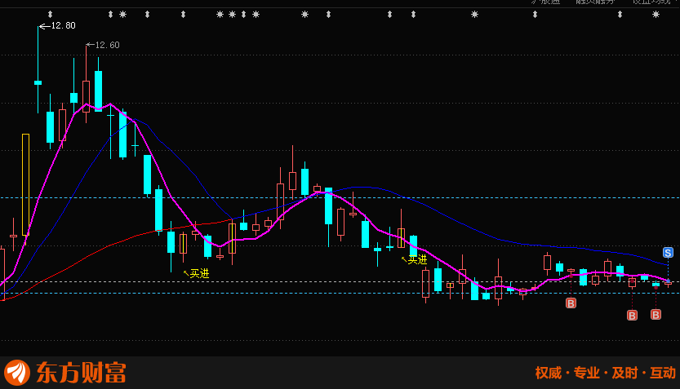This screenshot has height=389, width=680.
Task: Select the rightmost star info marker at top
Action: click(656, 15)
